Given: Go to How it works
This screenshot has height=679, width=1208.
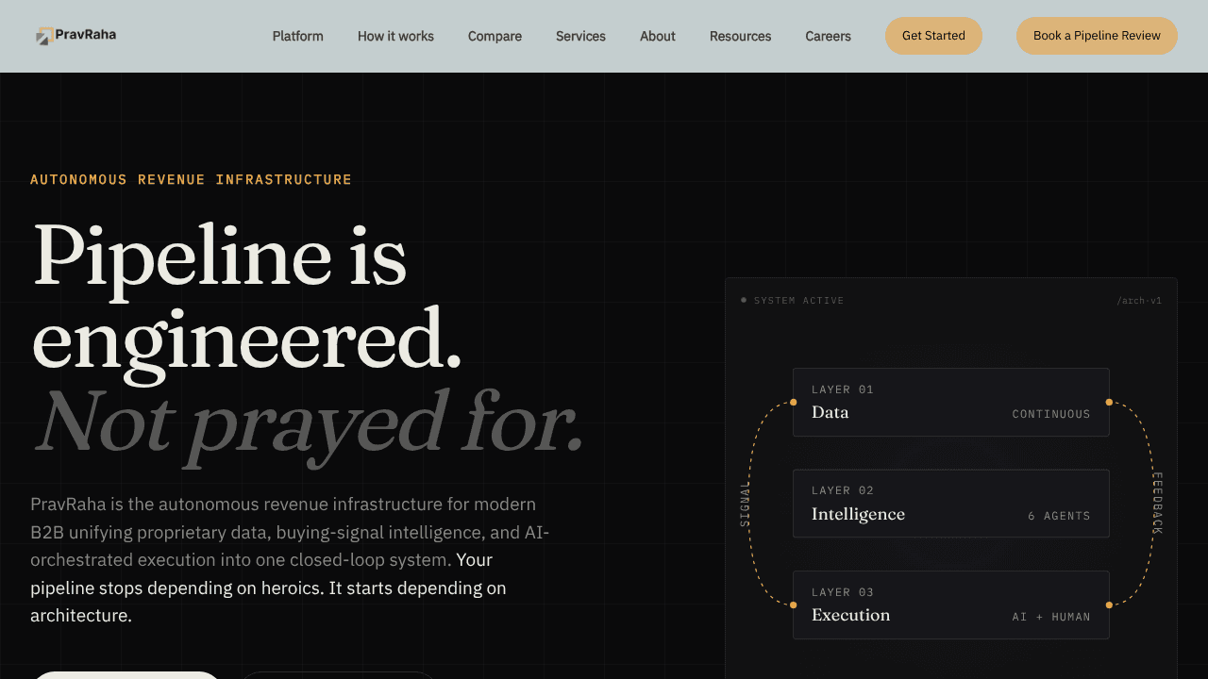Looking at the screenshot, I should point(395,36).
